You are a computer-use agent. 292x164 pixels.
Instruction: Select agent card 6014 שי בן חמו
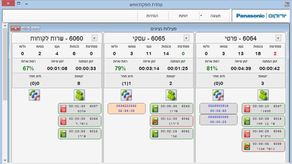point(263,121)
